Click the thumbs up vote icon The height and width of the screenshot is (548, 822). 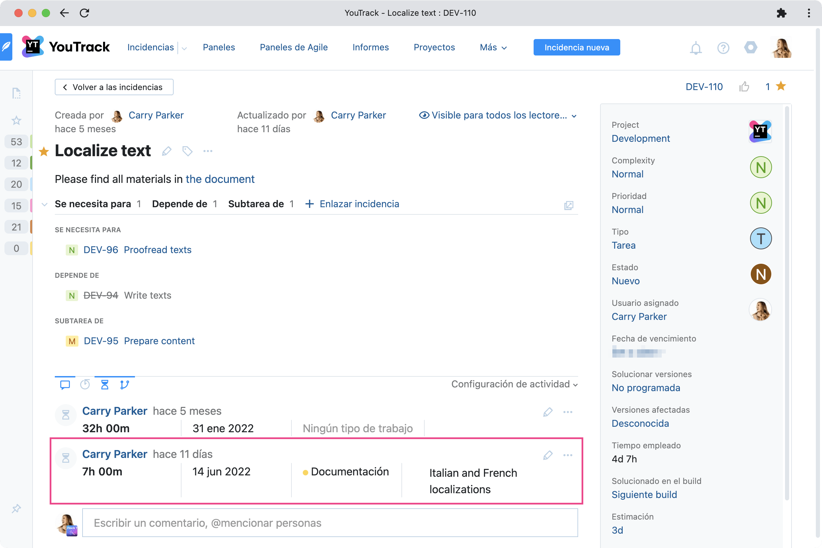[744, 87]
